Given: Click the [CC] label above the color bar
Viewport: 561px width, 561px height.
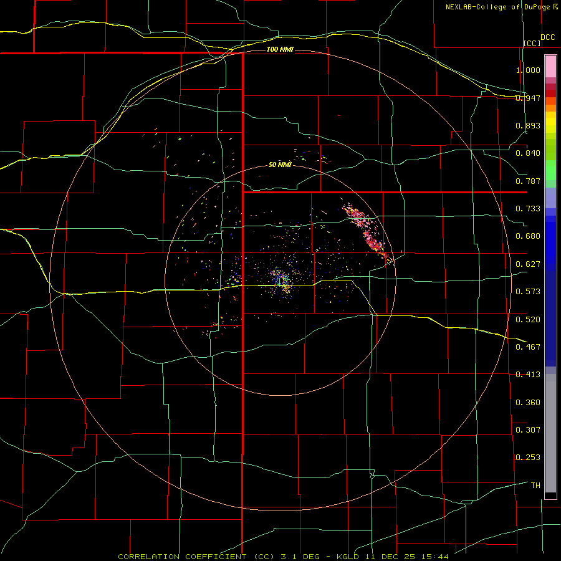Looking at the screenshot, I should 532,43.
